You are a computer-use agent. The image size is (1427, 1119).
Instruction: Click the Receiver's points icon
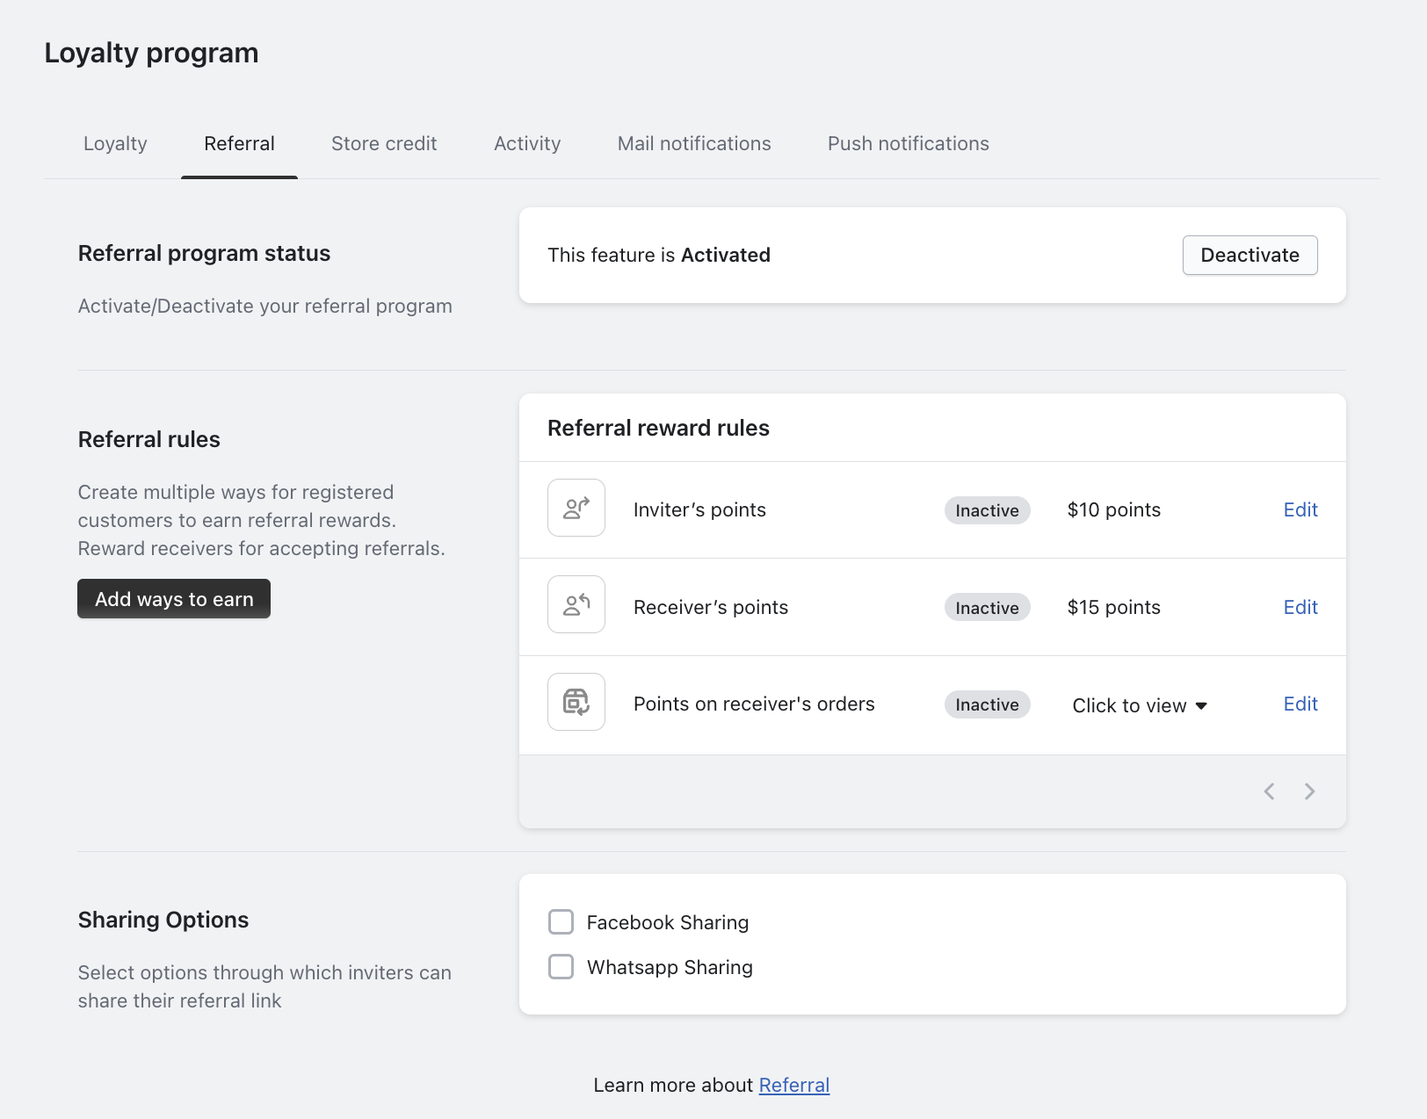(576, 604)
